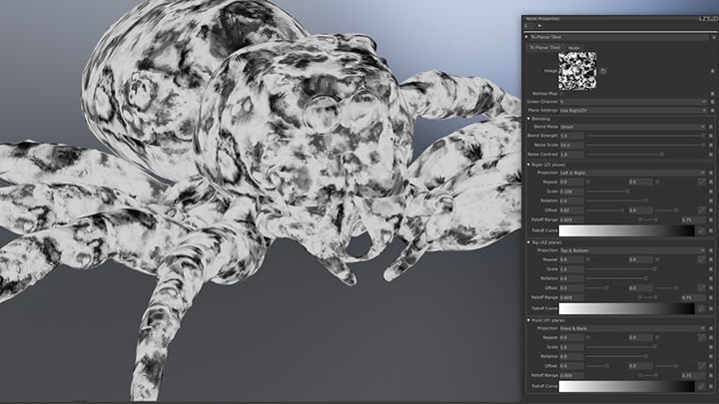
Task: Click reset icon on Plane Settings row
Action: click(712, 111)
